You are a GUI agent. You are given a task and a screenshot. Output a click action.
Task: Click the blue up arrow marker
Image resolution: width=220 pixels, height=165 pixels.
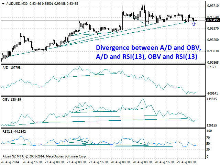(x=194, y=24)
